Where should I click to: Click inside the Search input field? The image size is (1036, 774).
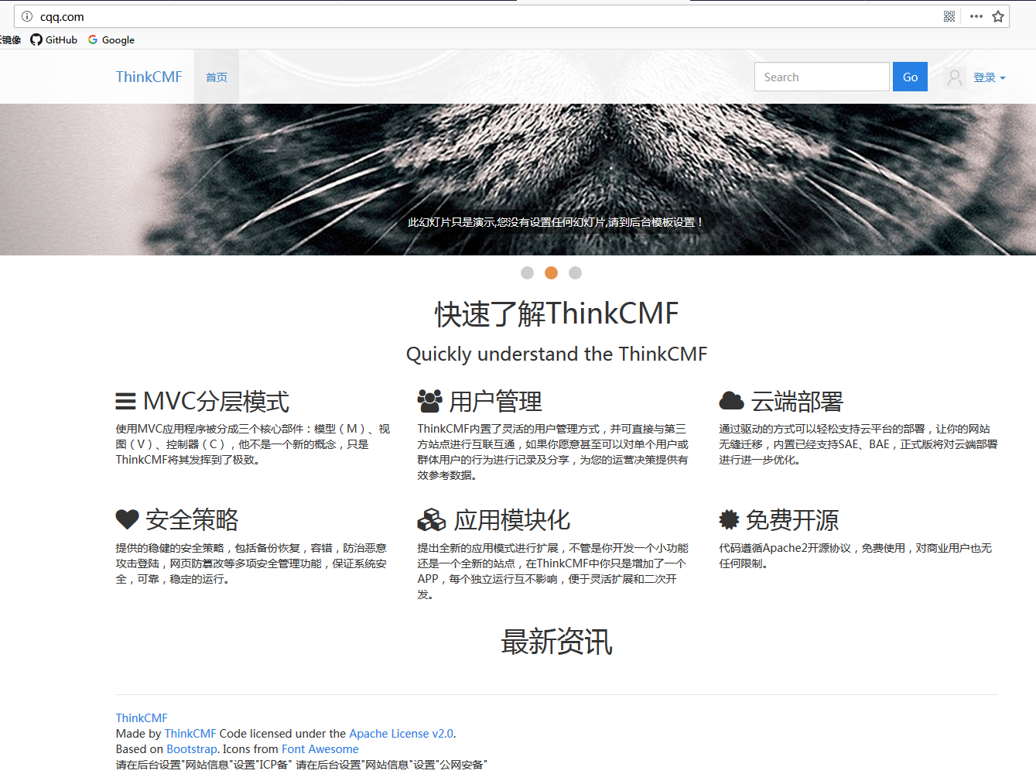[x=822, y=77]
